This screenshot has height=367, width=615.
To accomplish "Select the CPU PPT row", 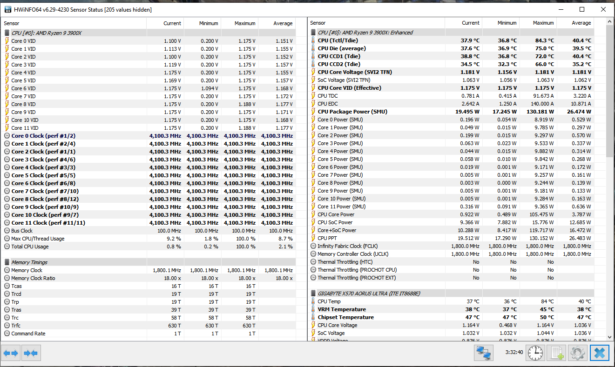I will (451, 238).
